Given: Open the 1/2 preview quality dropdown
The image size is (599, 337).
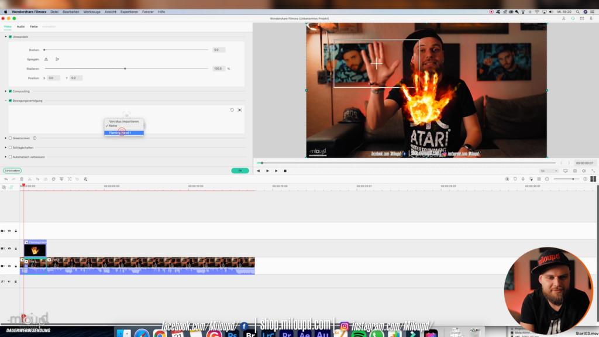Looking at the screenshot, I should 549,171.
